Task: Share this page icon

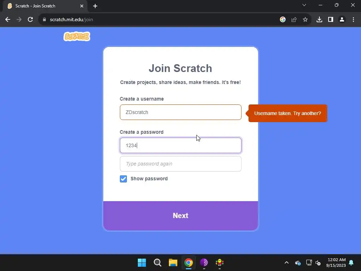Action: coord(294,20)
